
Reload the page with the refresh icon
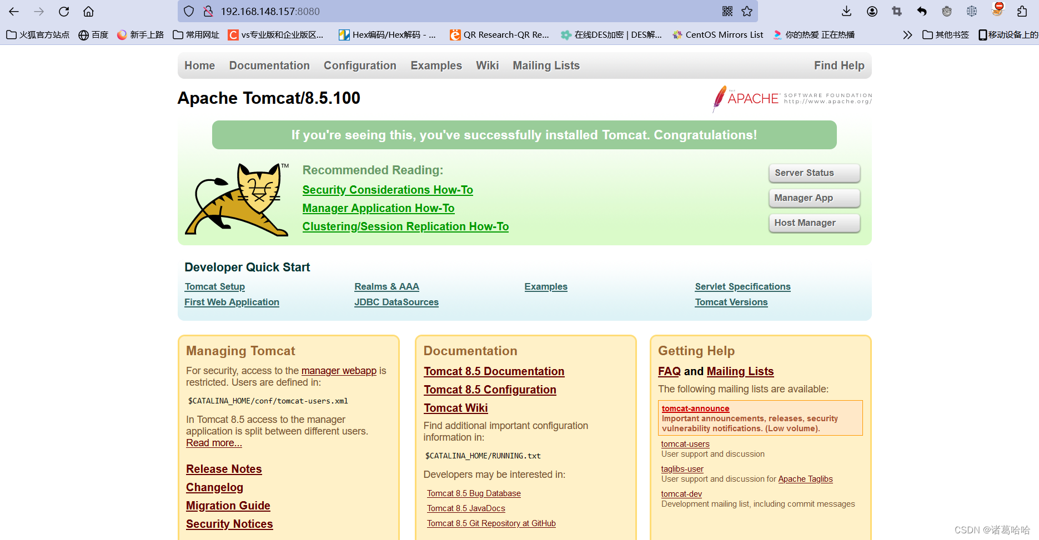click(x=64, y=11)
